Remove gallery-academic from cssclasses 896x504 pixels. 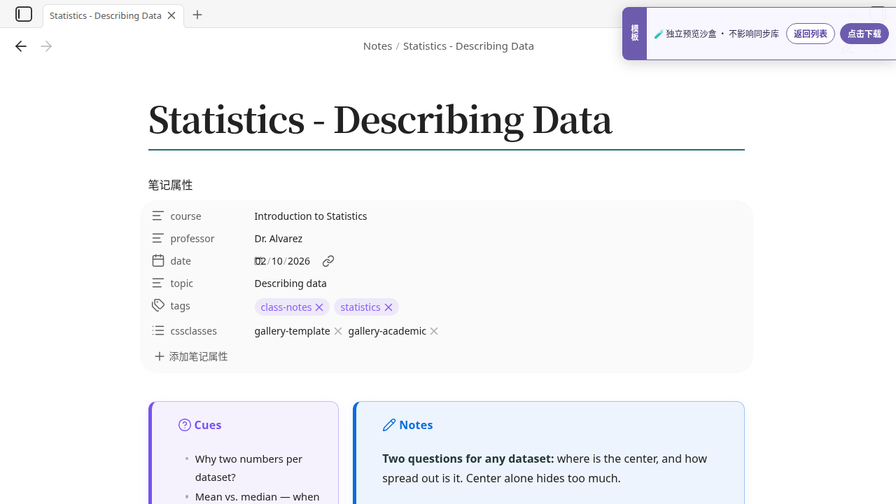coord(434,331)
